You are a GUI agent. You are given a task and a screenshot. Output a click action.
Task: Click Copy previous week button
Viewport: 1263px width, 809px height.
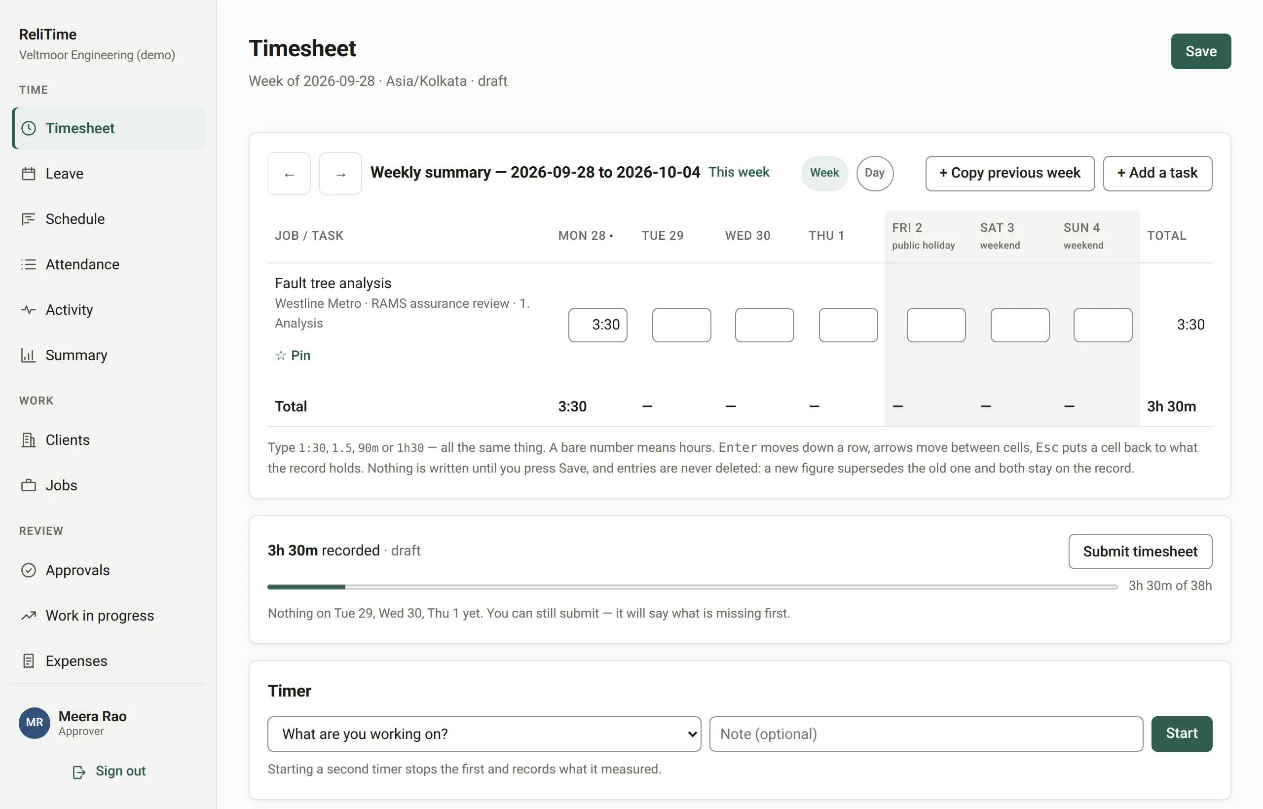pyautogui.click(x=1010, y=173)
